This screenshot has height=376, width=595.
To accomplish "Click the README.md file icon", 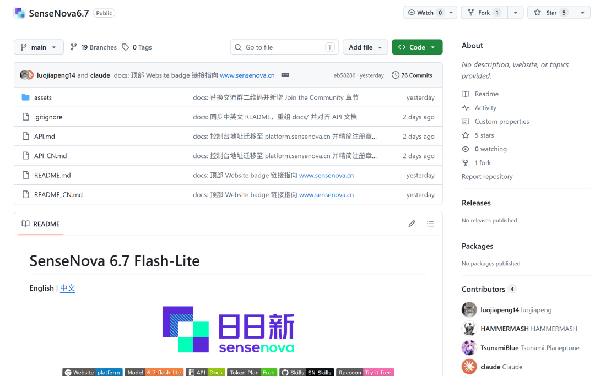I will coord(25,175).
